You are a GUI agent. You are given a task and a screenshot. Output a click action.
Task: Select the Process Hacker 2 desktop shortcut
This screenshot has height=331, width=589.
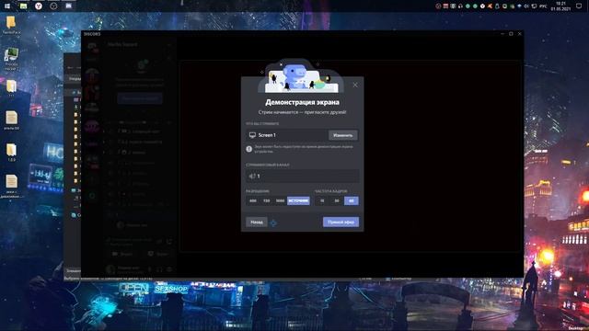[11, 59]
